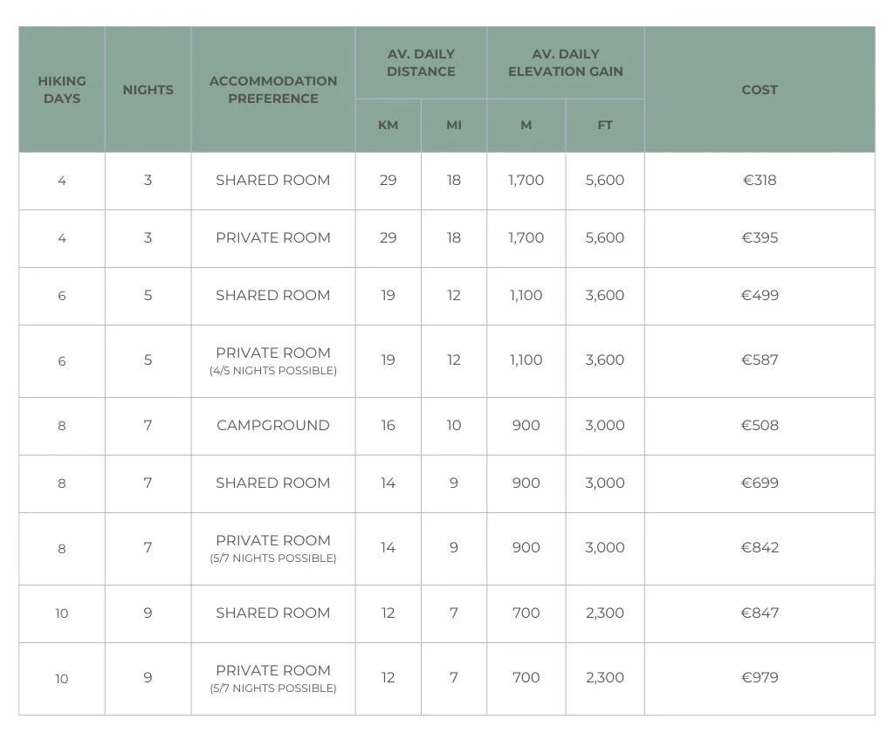
Task: Select the KM sub-header
Action: pyautogui.click(x=389, y=126)
